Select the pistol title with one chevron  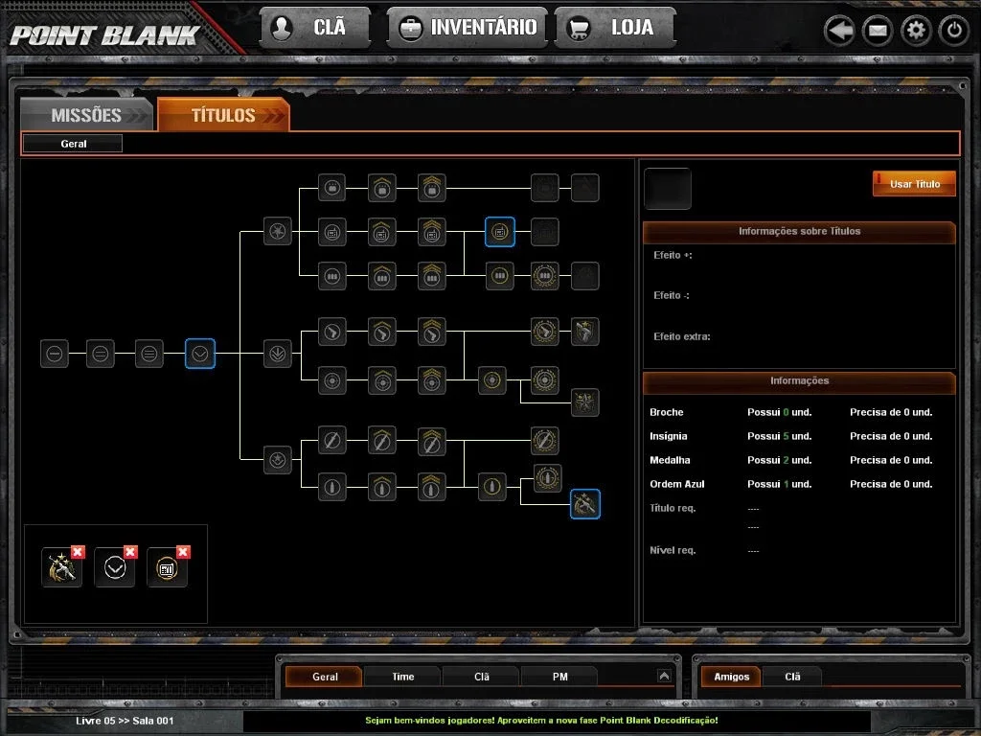[381, 332]
